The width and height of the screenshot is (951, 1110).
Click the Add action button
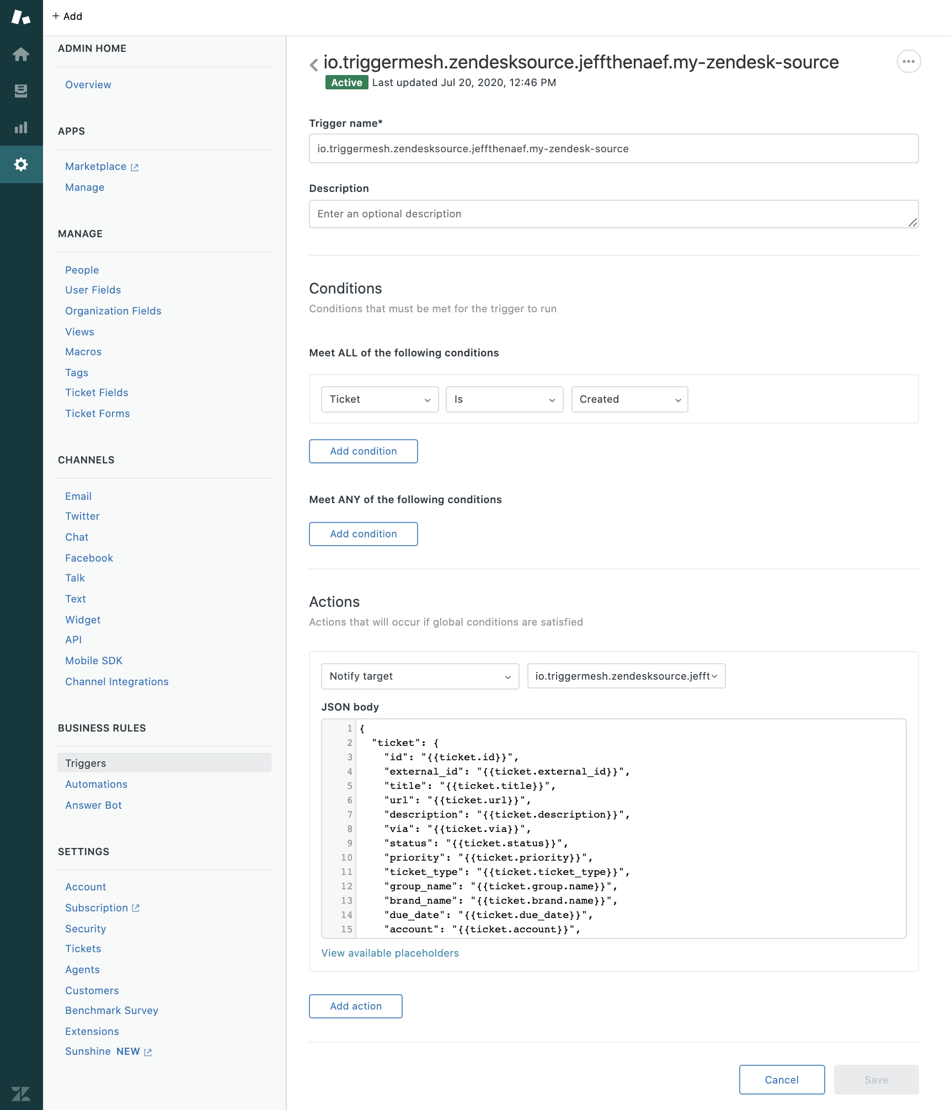tap(356, 1006)
